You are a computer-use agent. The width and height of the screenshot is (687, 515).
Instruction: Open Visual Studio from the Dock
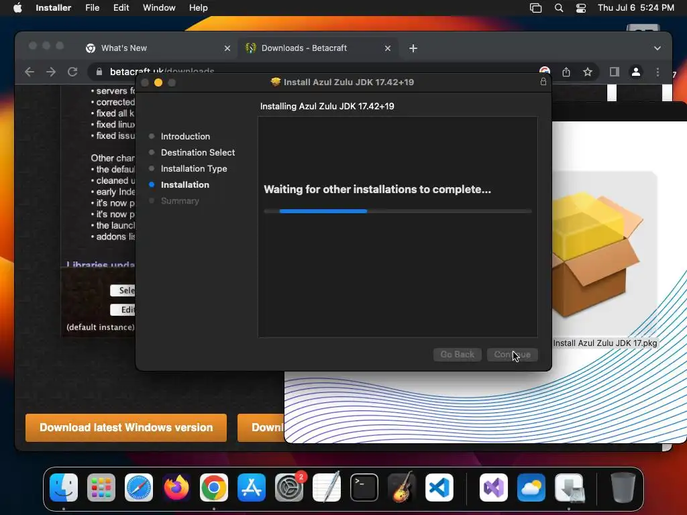pos(494,488)
